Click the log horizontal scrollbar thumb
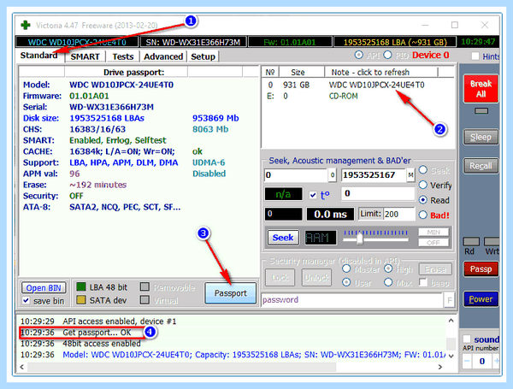The width and height of the screenshot is (513, 389). pos(181,367)
